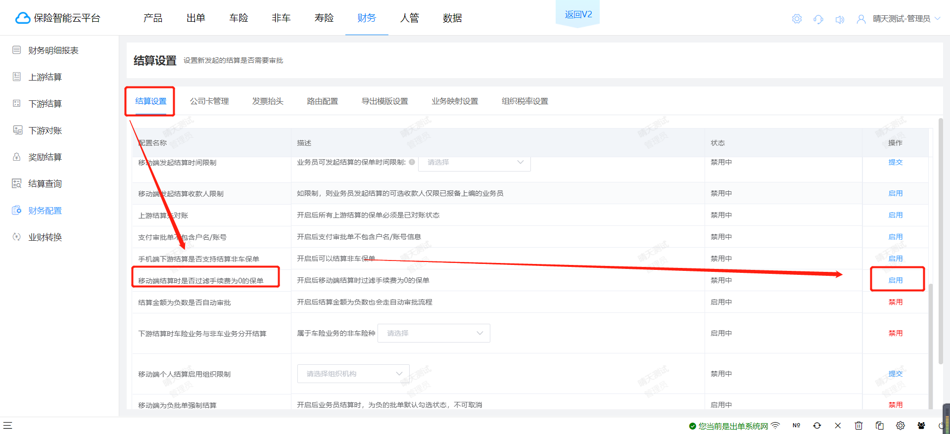Open the gear icon in the bottom bar

pyautogui.click(x=900, y=425)
